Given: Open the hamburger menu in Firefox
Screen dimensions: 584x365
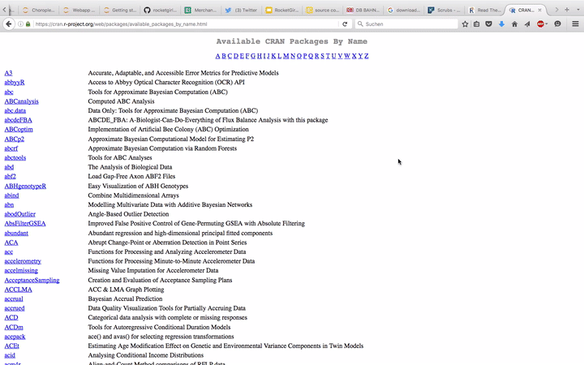Looking at the screenshot, I should pyautogui.click(x=575, y=24).
